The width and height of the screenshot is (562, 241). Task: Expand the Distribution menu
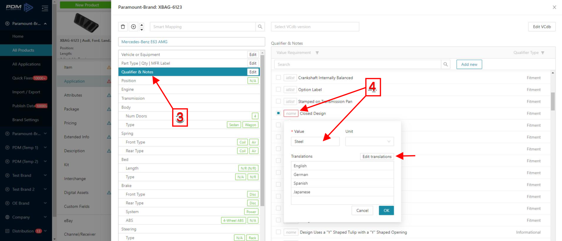[x=45, y=231]
